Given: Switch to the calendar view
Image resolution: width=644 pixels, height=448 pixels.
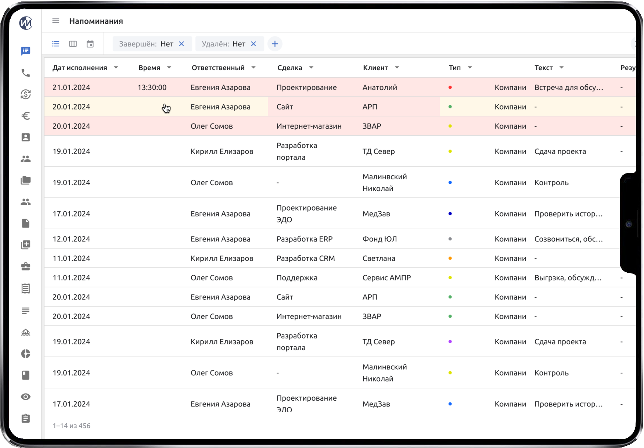Looking at the screenshot, I should (x=90, y=44).
